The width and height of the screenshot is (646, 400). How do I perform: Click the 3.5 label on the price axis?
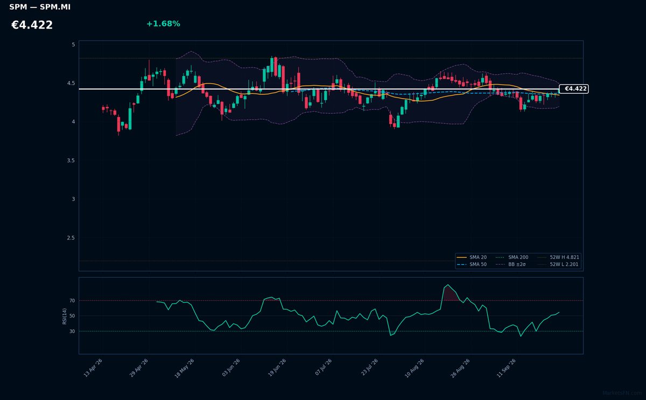[x=71, y=161]
